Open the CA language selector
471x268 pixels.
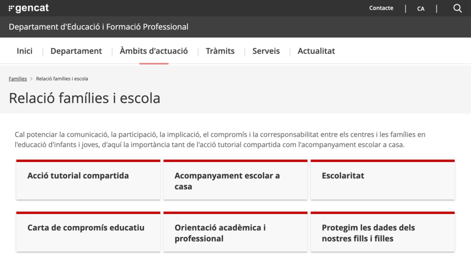(x=421, y=9)
